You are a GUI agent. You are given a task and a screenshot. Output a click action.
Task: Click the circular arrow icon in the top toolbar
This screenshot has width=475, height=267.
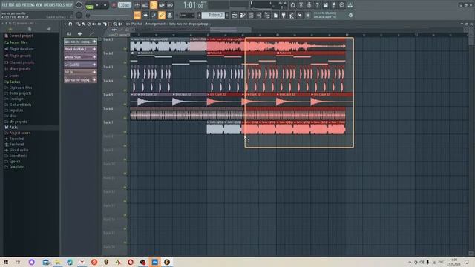[x=292, y=5]
